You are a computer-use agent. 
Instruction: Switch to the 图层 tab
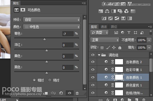tap(94, 27)
